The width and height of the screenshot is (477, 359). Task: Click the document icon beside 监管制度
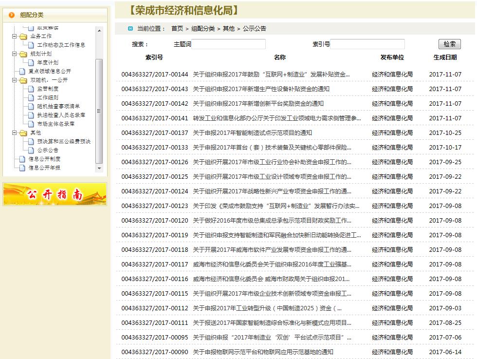tap(32, 89)
